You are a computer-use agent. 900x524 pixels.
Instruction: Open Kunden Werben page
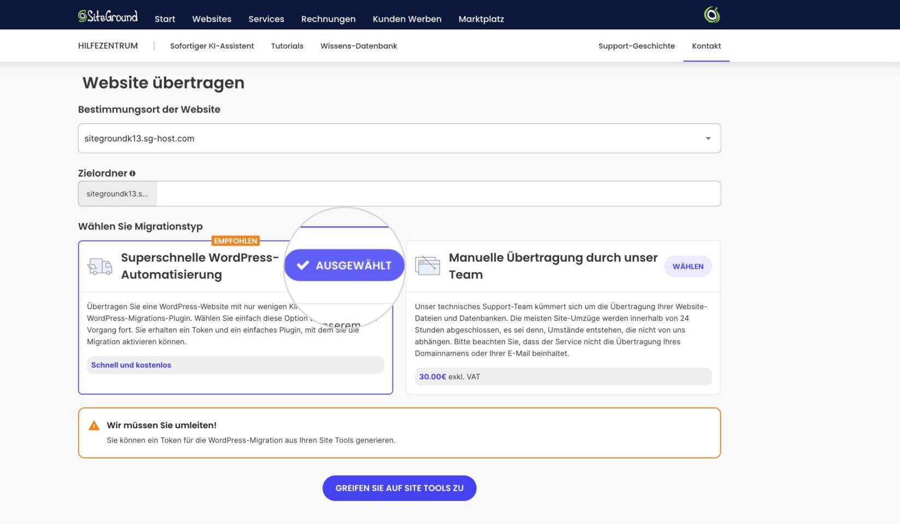[407, 19]
